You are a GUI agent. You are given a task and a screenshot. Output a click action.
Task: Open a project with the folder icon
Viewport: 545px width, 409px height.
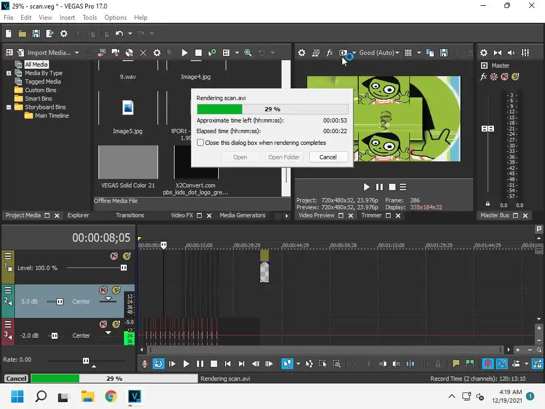click(22, 34)
